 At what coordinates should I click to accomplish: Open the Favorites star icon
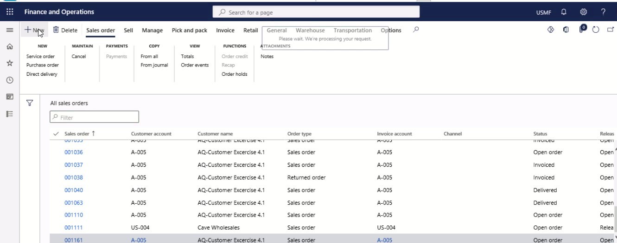[x=10, y=63]
